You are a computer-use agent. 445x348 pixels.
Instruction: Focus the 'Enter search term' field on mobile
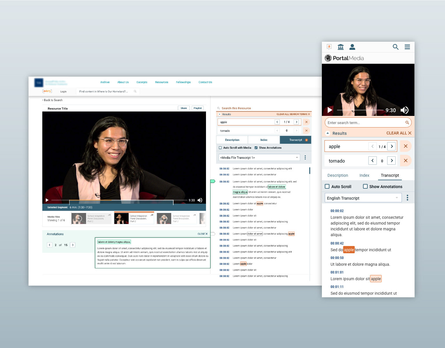pyautogui.click(x=368, y=123)
